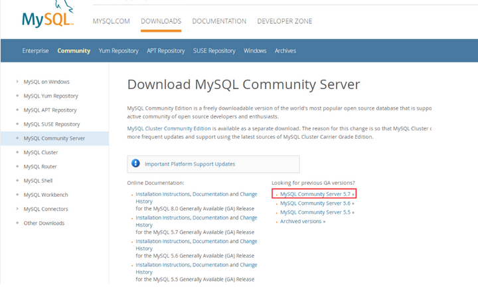
Task: Open Other Downloads sidebar entry
Action: click(x=44, y=223)
